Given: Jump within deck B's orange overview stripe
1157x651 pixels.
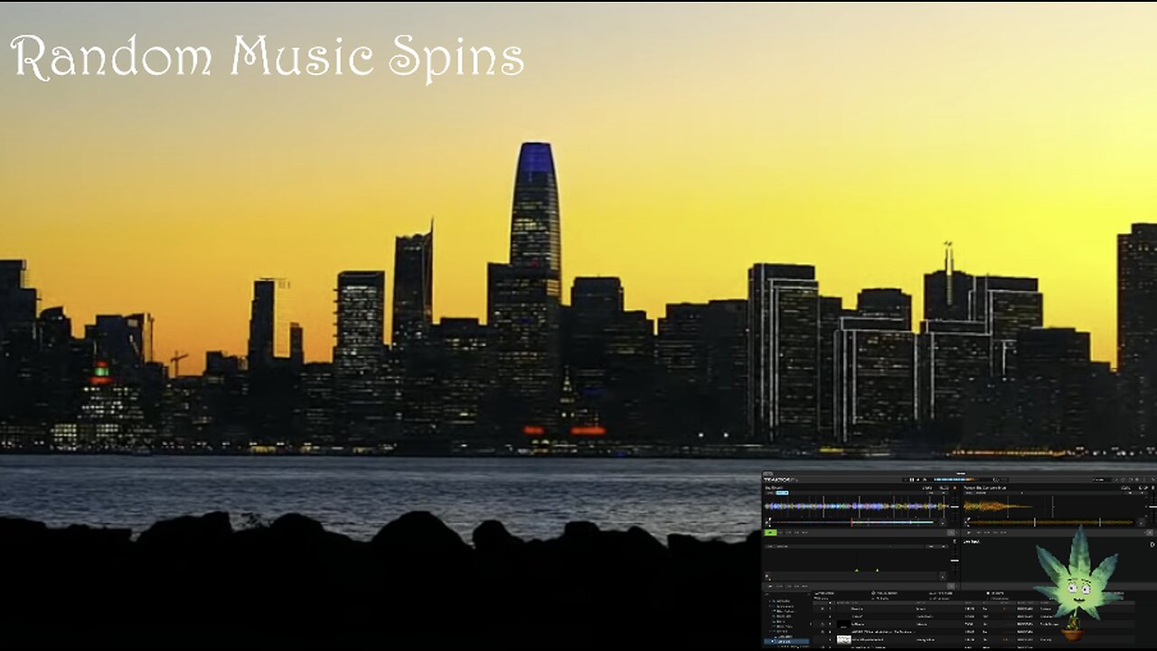Looking at the screenshot, I should point(1051,523).
